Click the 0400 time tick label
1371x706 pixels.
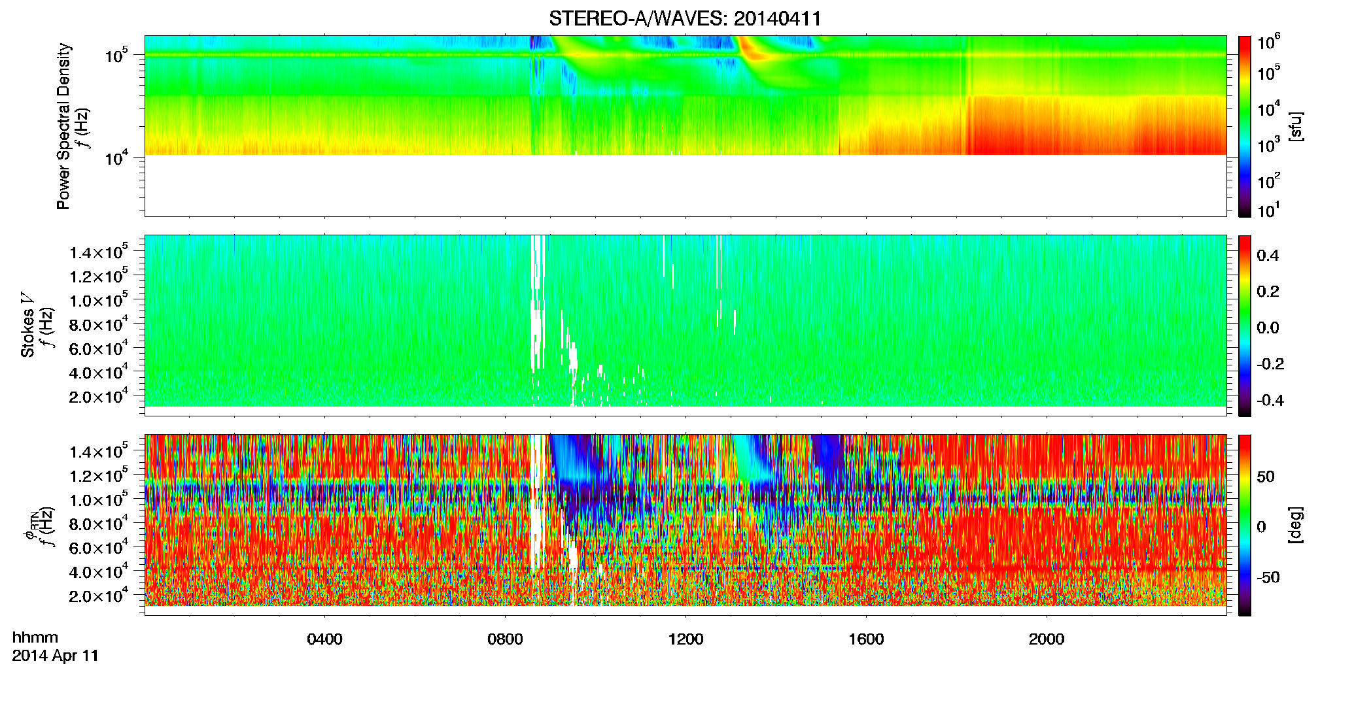pyautogui.click(x=324, y=639)
